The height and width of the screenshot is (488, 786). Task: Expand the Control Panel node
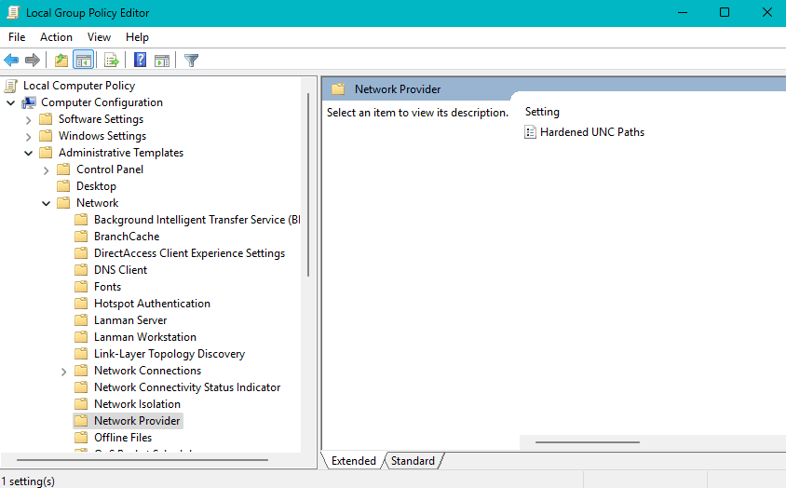click(47, 170)
